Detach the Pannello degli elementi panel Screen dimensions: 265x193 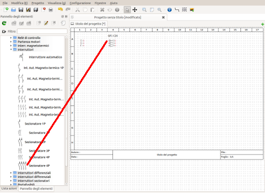coord(62,16)
